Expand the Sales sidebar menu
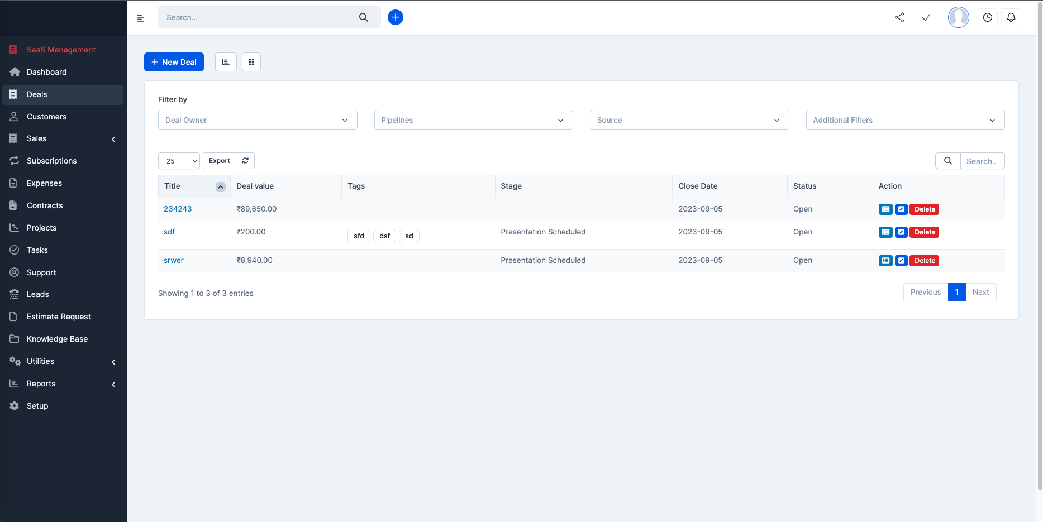1043x522 pixels. pos(63,138)
